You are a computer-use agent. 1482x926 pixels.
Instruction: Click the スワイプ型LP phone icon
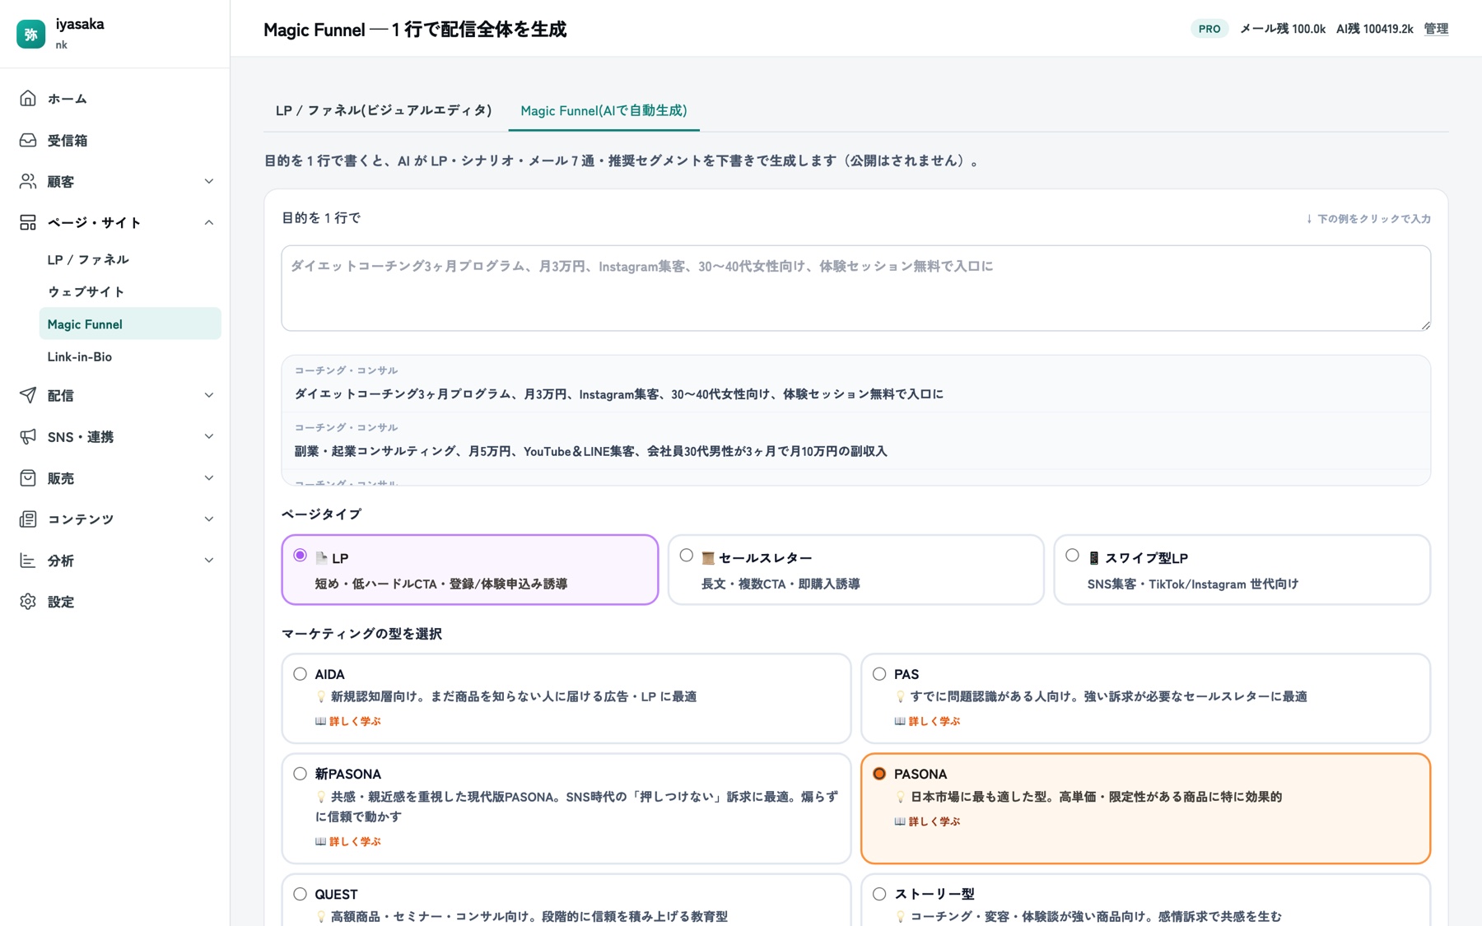(x=1093, y=558)
